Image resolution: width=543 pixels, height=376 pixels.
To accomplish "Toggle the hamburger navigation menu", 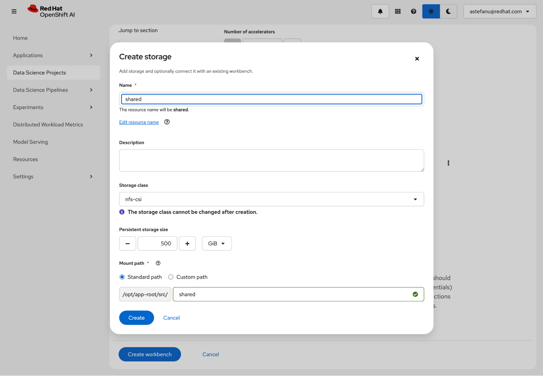I will coord(14,11).
